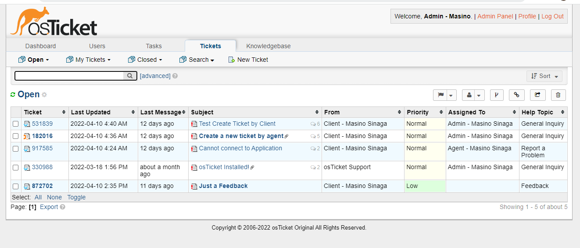Click the green refresh icon beside Open
Viewport: 580px width, 248px height.
[13, 95]
